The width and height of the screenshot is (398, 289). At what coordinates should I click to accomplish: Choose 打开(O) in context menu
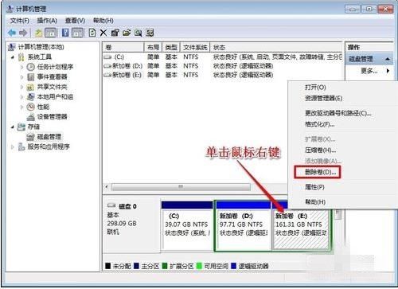[315, 88]
